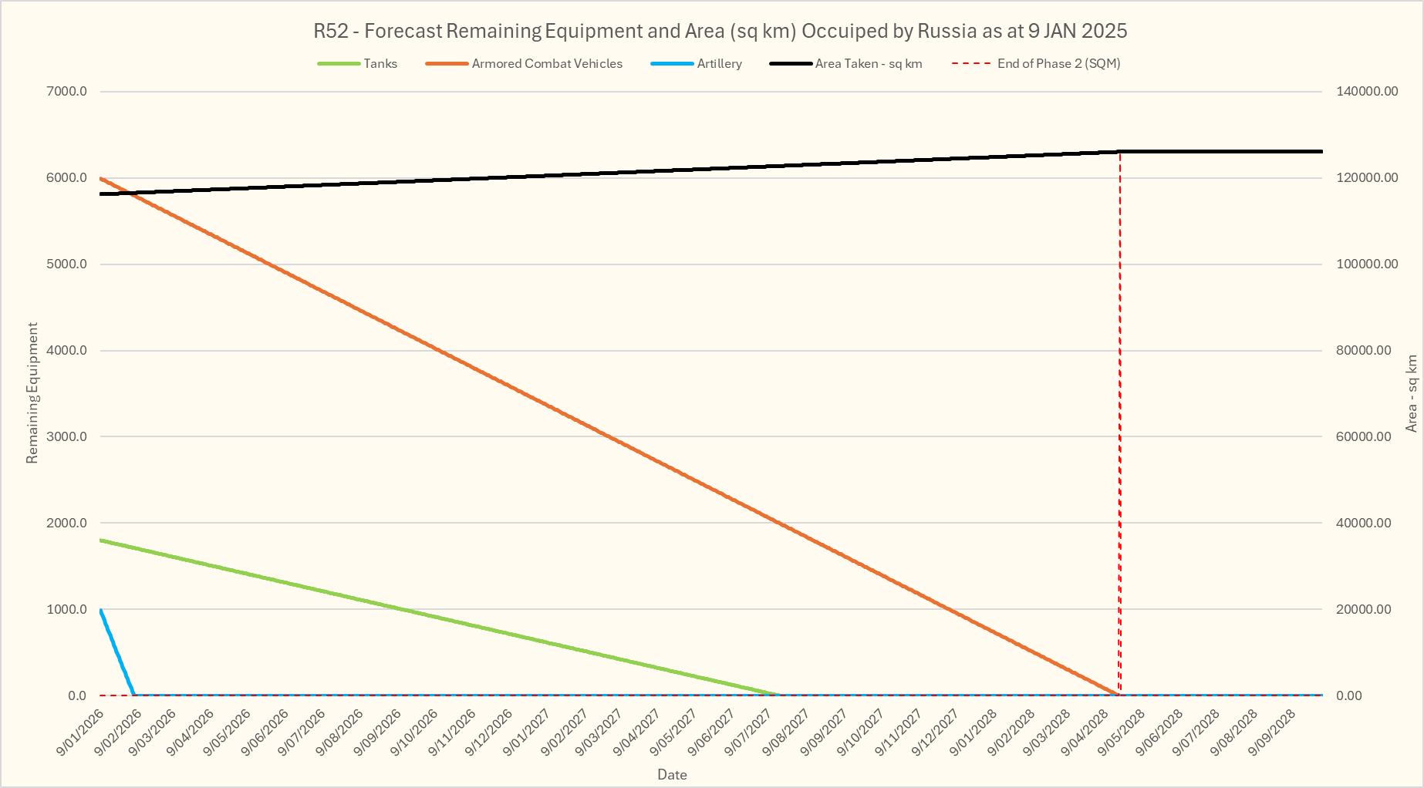Click the 9/01/2026 date axis label
1424x788 pixels.
[81, 732]
